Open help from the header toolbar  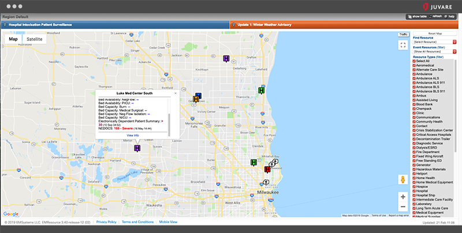coord(449,17)
